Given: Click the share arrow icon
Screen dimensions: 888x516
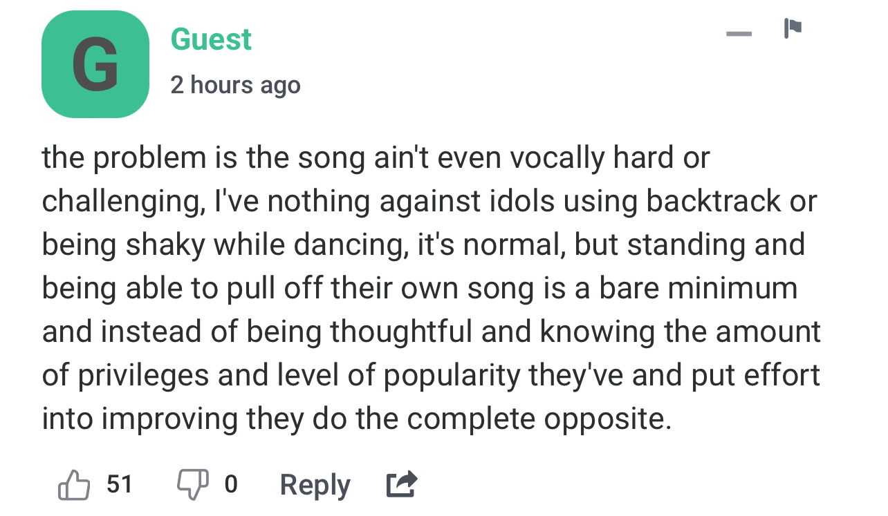Looking at the screenshot, I should 402,484.
